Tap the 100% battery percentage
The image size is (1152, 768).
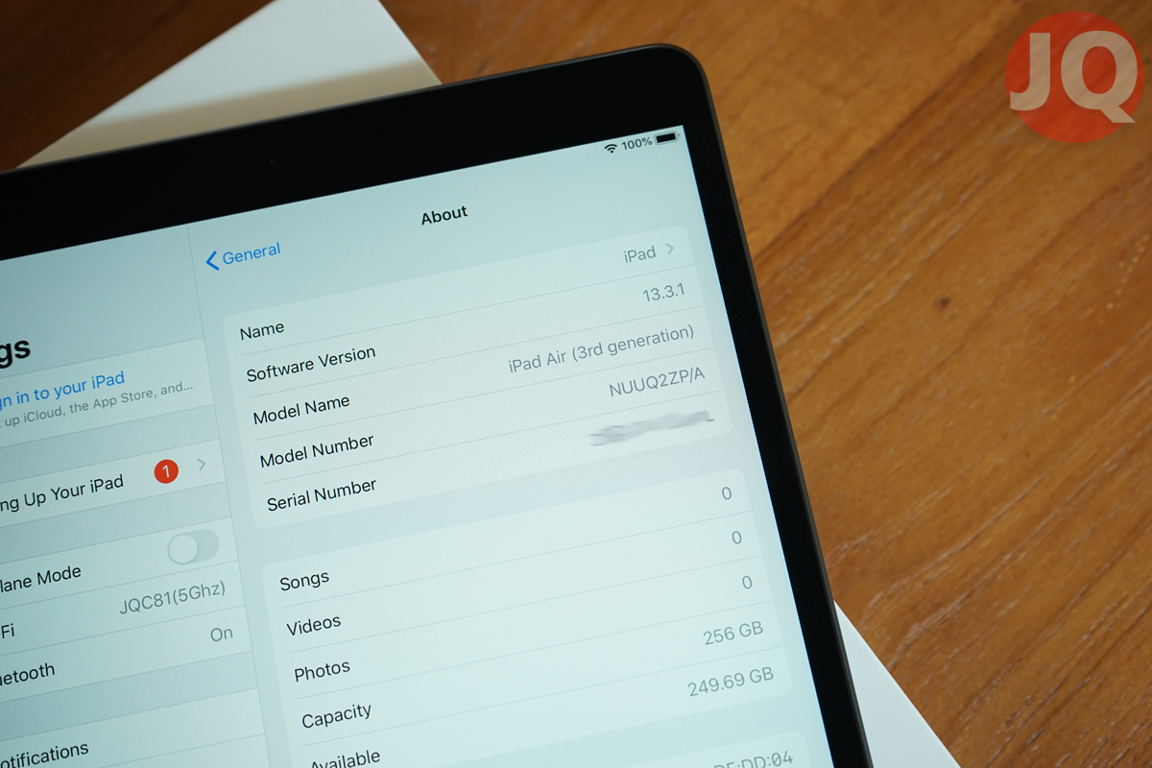click(x=636, y=143)
